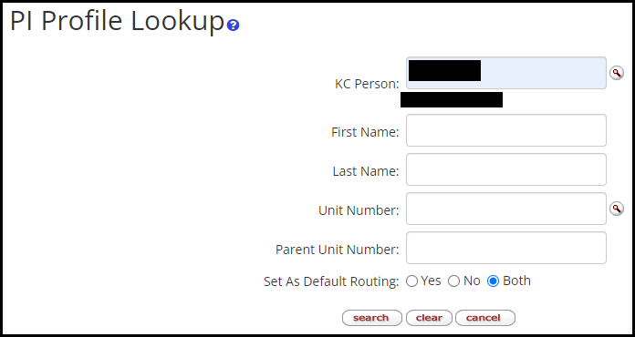Click the 'Parent Unit Number:' label text
Viewport: 635px width, 337px height.
tap(338, 250)
